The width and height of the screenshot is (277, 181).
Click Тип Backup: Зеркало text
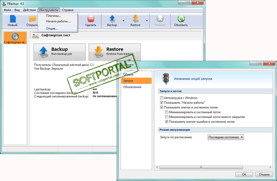click(x=48, y=69)
